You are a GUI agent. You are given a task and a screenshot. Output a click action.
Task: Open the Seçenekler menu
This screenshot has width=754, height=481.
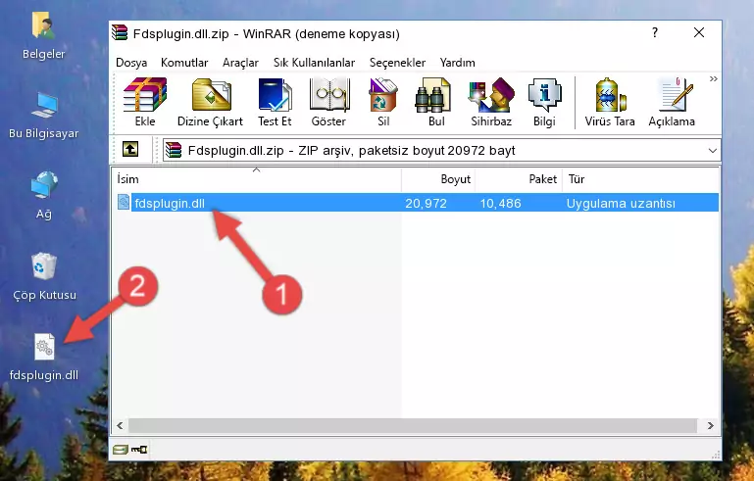(x=397, y=63)
